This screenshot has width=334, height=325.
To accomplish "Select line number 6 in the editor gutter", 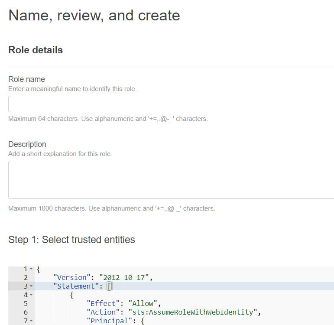I will pos(26,312).
